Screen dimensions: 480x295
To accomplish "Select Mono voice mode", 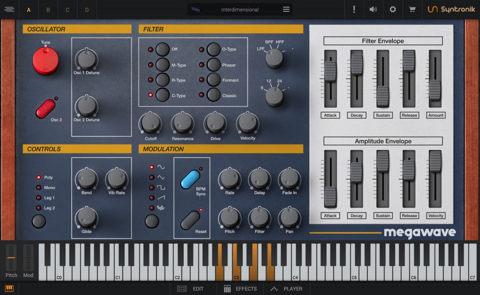I will tap(39, 188).
